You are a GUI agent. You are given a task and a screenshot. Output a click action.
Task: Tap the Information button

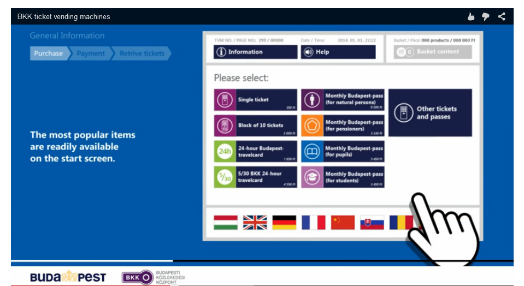pyautogui.click(x=255, y=52)
